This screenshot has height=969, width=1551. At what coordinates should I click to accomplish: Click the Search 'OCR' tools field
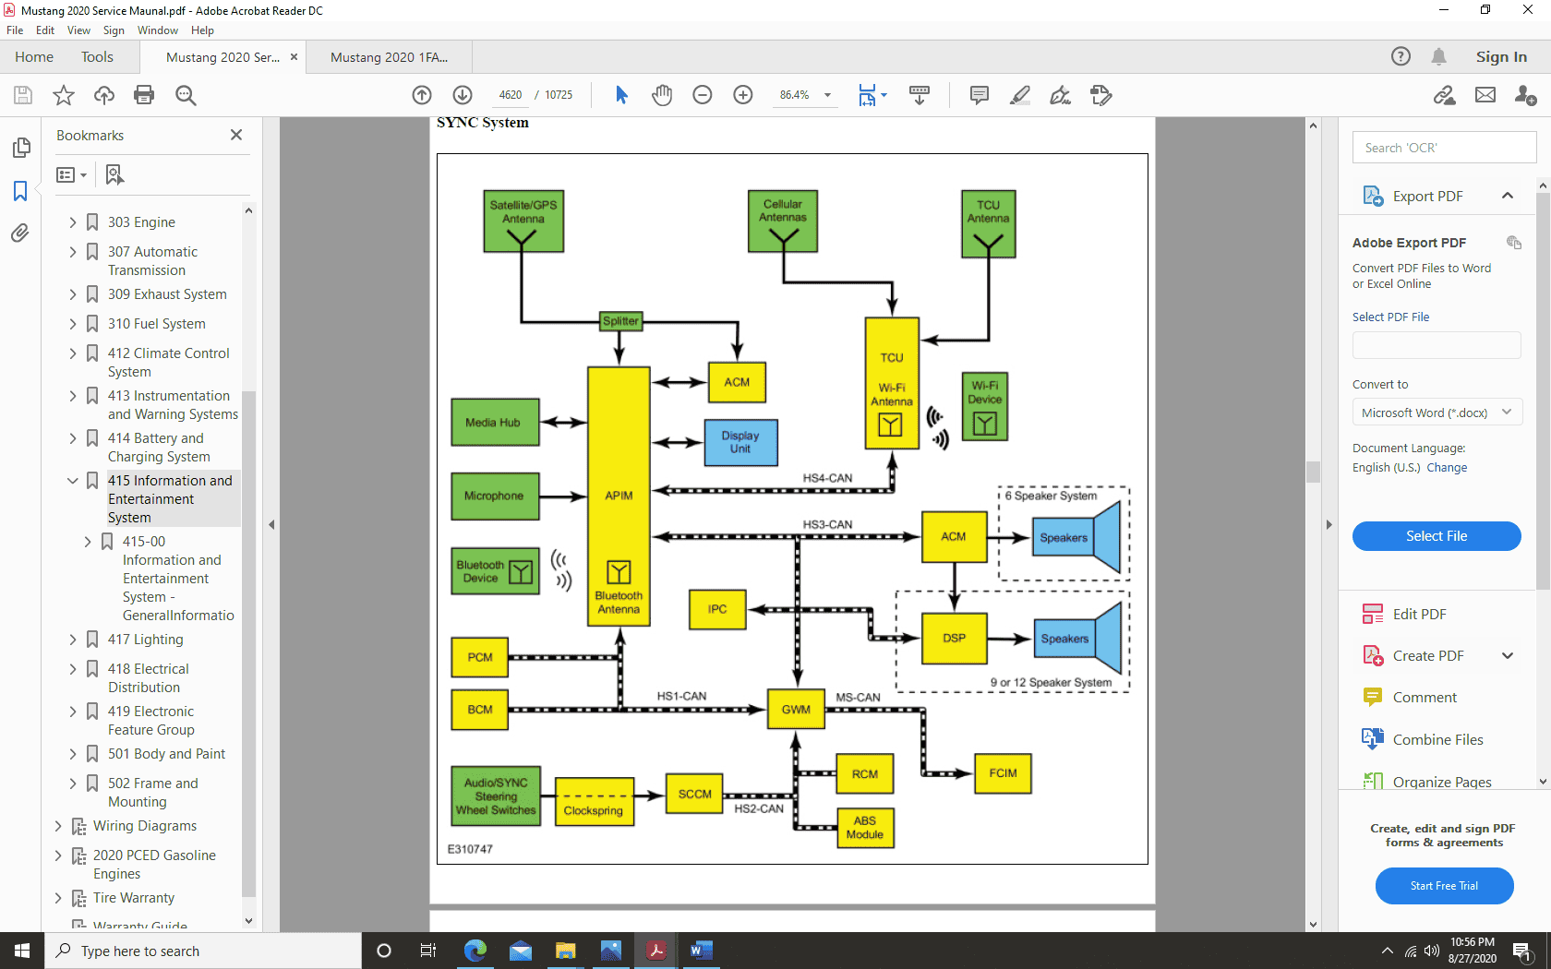tap(1444, 148)
